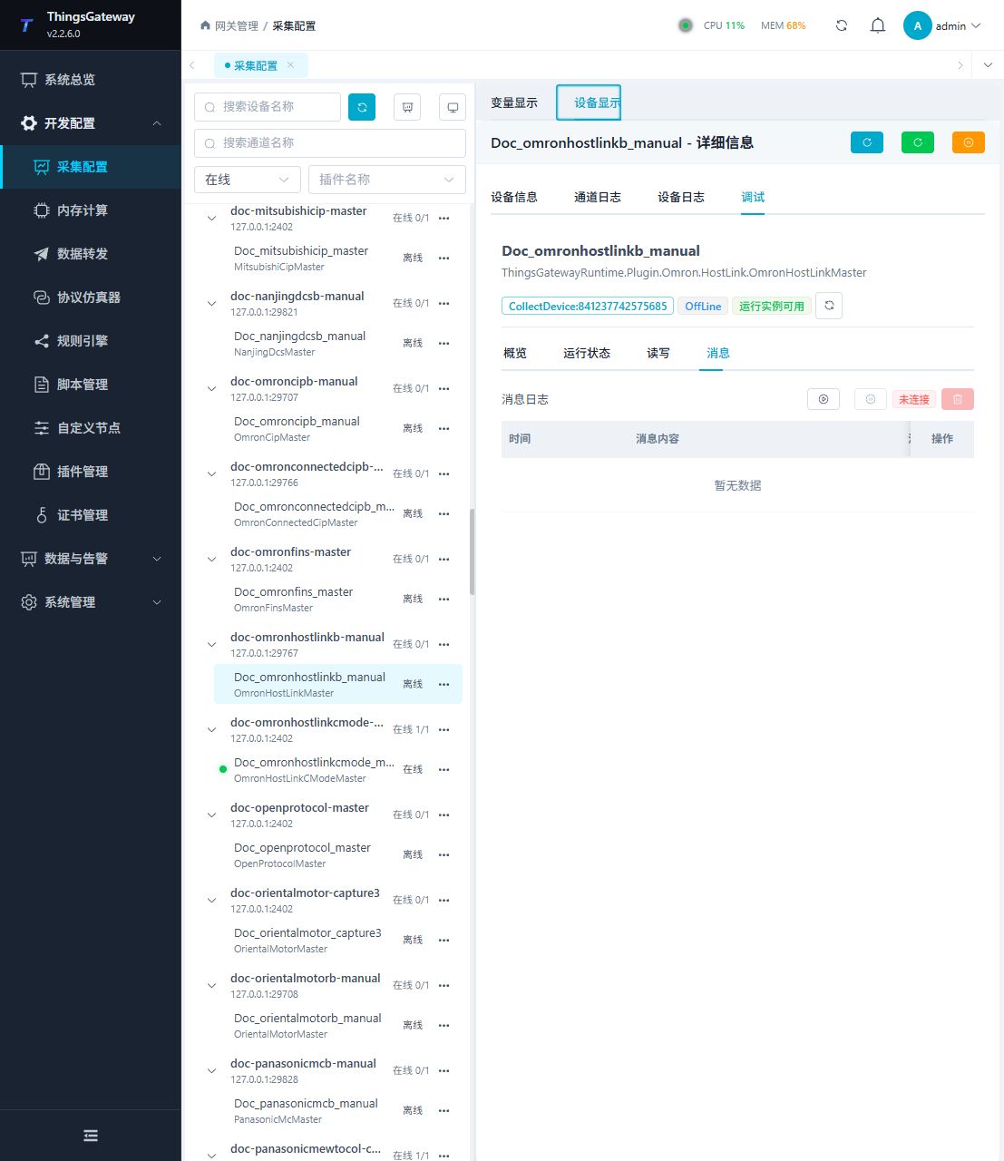Click the green refresh button in detail header
Viewport: 1004px width, 1161px height.
pyautogui.click(x=918, y=142)
